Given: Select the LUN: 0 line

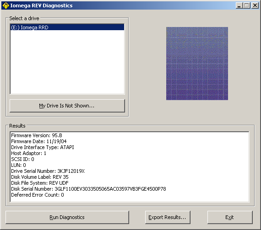Looking at the screenshot, I should pyautogui.click(x=18, y=165).
